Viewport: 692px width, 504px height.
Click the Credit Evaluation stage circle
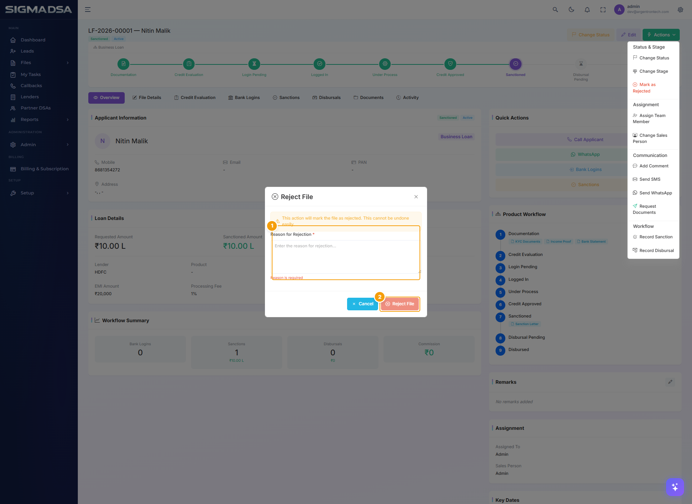189,64
